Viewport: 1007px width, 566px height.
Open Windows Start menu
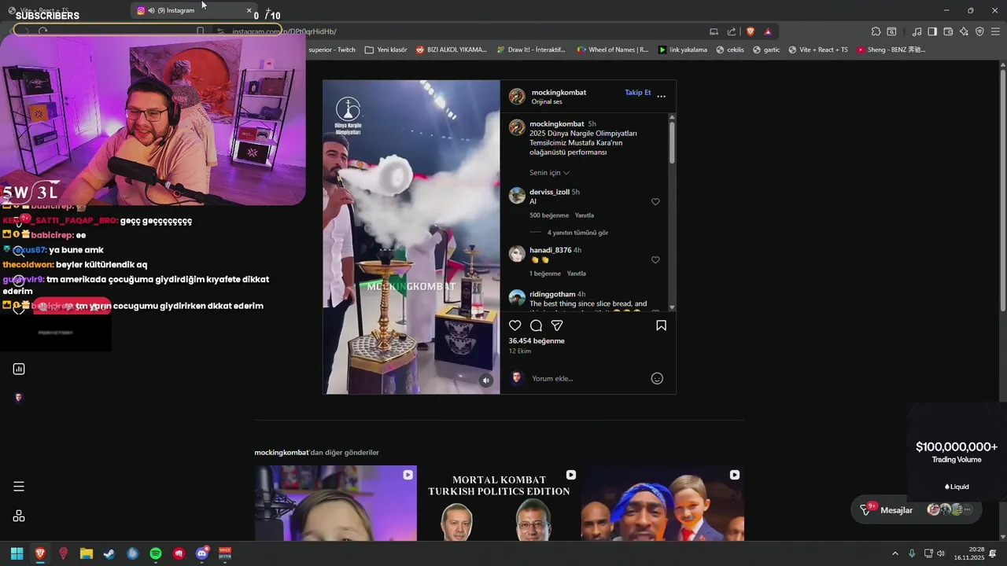(17, 553)
